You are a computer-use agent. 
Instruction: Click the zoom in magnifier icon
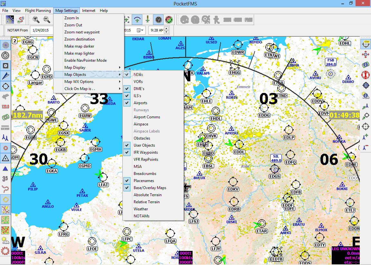tap(36, 20)
